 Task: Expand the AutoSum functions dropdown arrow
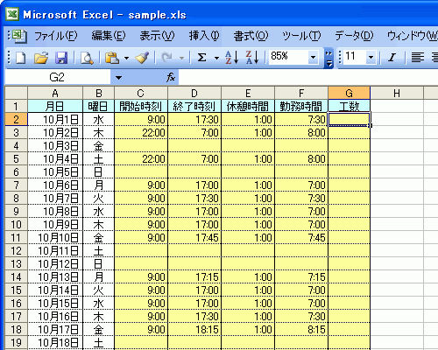[x=216, y=58]
